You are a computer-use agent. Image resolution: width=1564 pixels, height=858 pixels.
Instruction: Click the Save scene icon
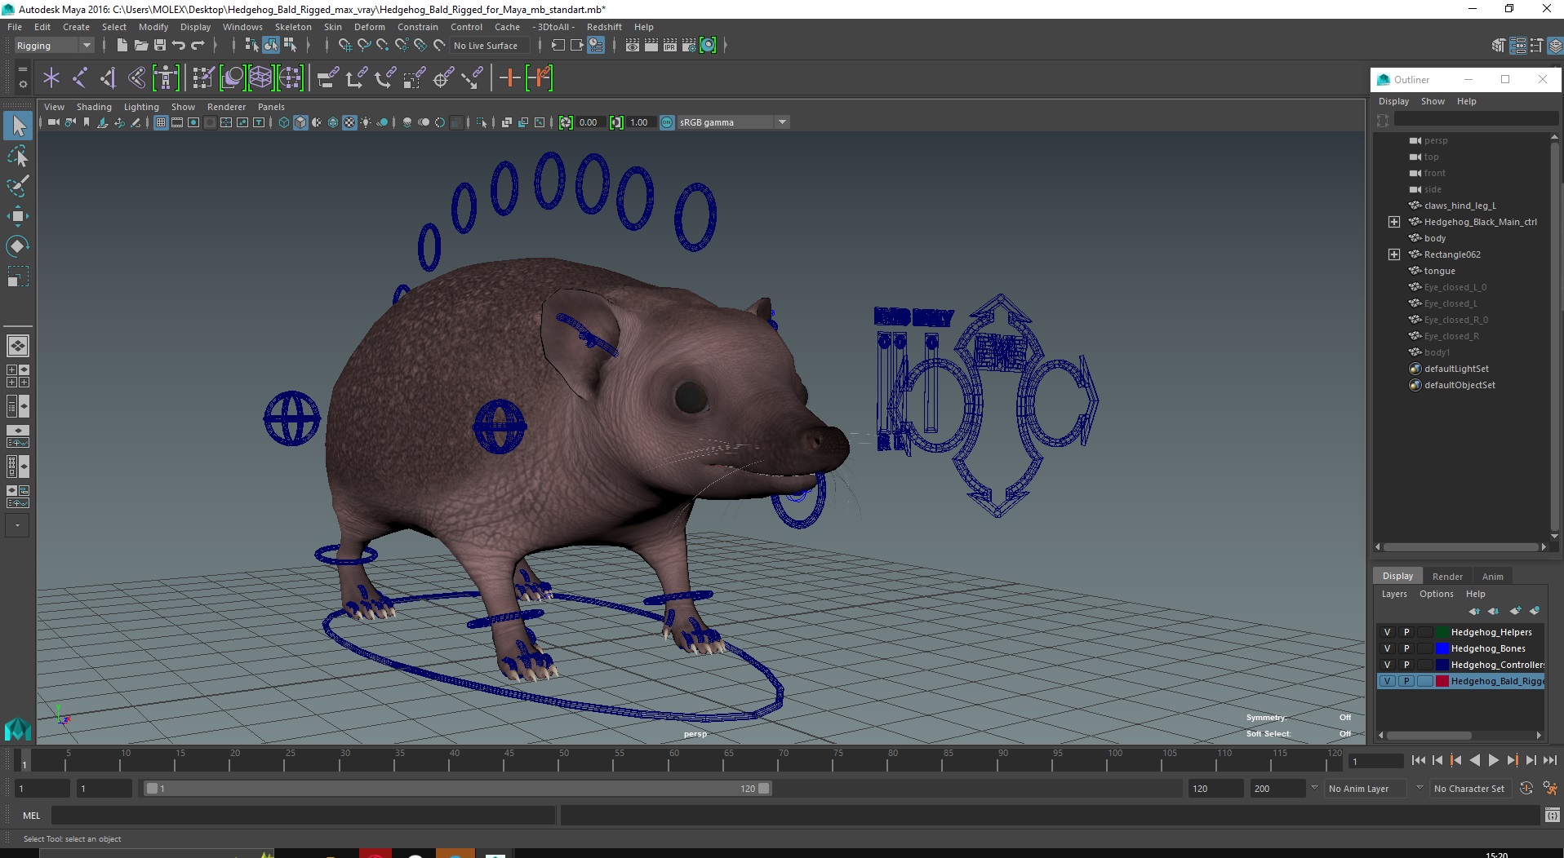coord(160,46)
